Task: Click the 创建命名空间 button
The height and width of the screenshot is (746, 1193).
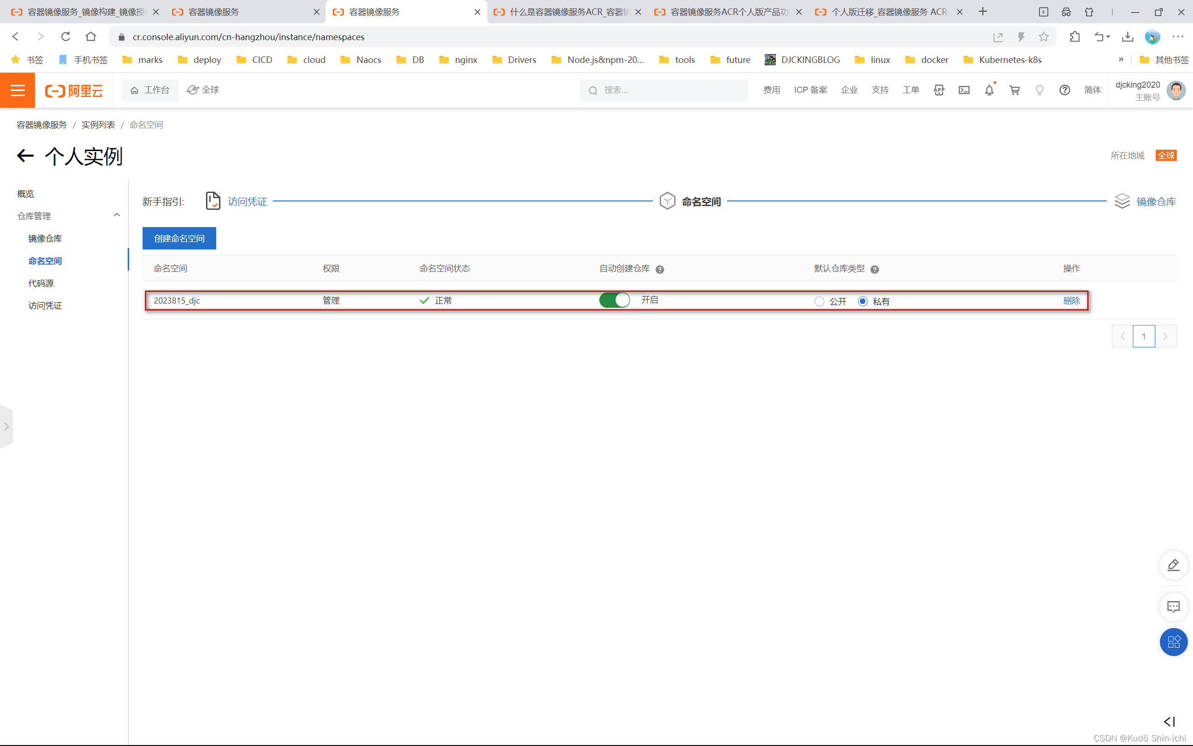Action: click(179, 238)
